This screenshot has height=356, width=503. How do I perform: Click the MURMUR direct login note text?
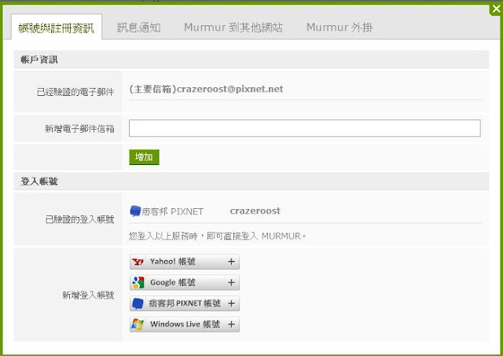(218, 236)
